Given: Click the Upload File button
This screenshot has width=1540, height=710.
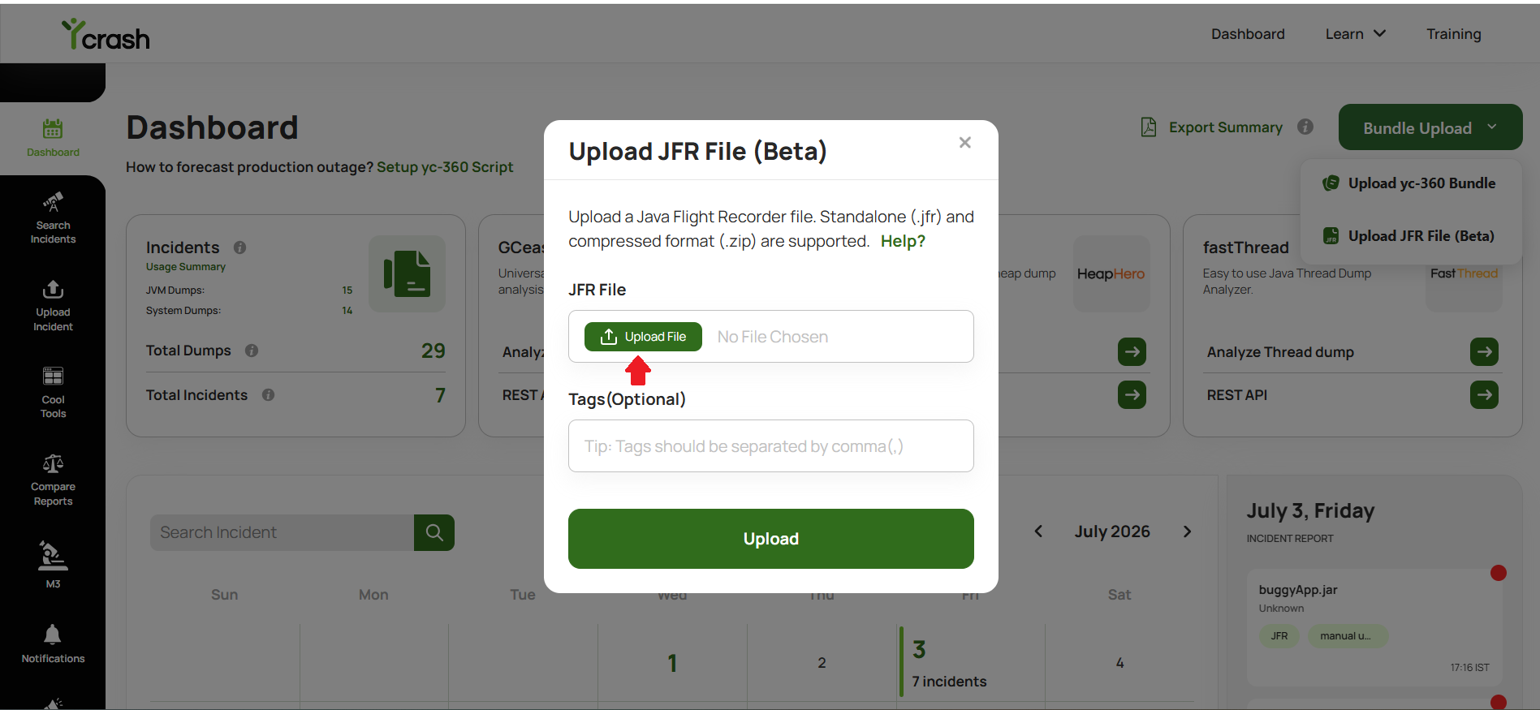Looking at the screenshot, I should pos(643,337).
